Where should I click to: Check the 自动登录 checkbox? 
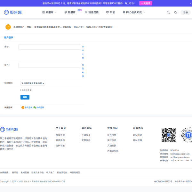21,90
